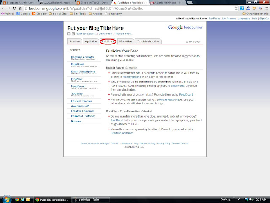270x203 pixels.
Task: Expand the Articles bookmark folder
Action: tap(95, 14)
